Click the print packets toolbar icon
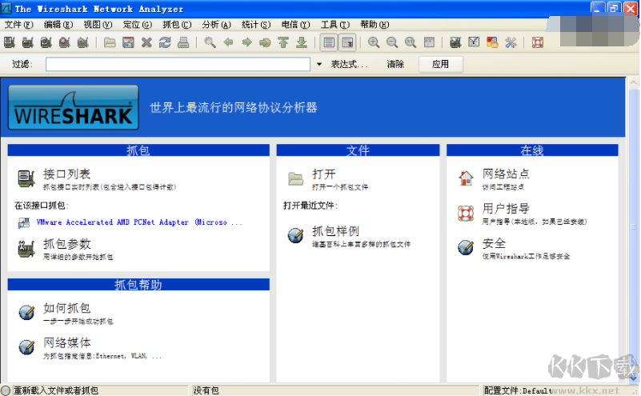Screen dimensions: 641x396 pos(183,42)
